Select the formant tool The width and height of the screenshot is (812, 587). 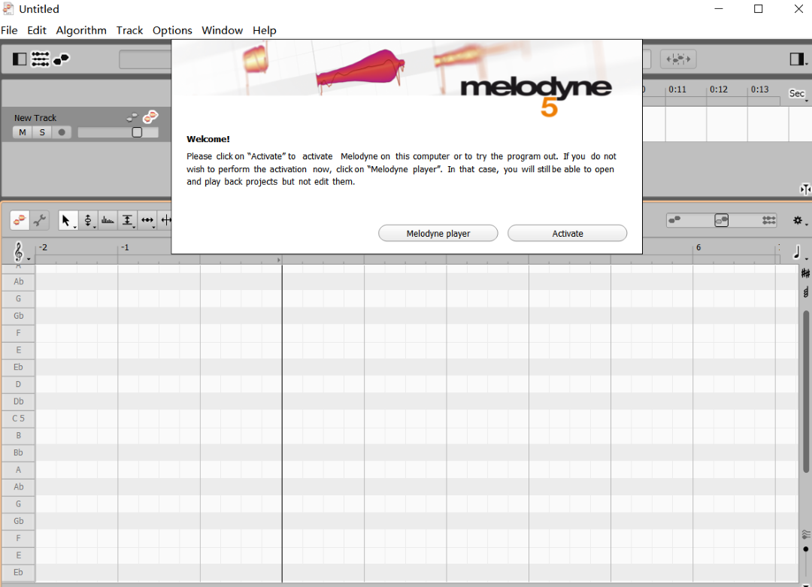108,220
